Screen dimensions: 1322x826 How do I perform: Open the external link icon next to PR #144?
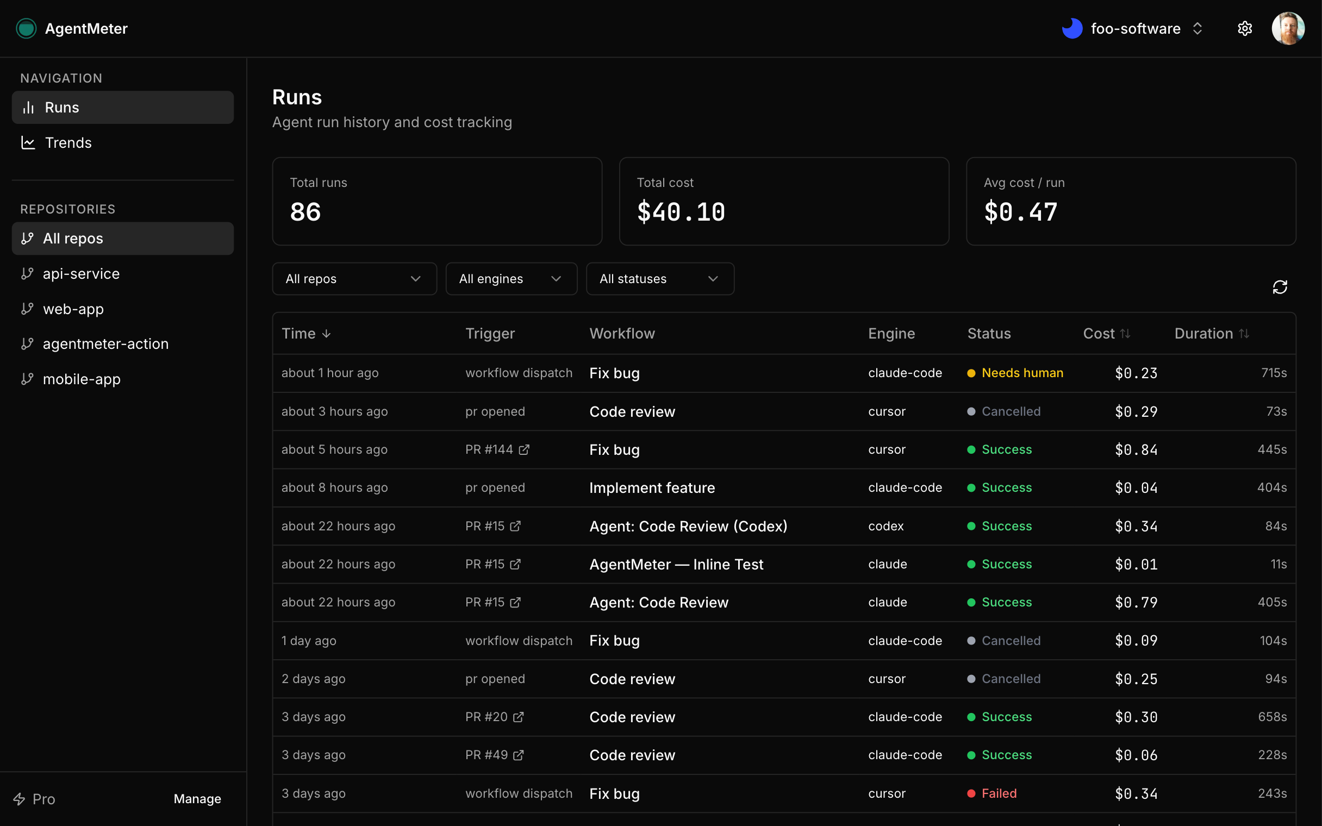(525, 449)
